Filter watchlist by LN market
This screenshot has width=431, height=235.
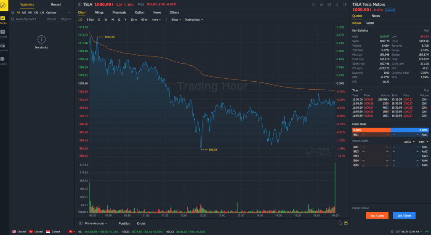pyautogui.click(x=42, y=13)
